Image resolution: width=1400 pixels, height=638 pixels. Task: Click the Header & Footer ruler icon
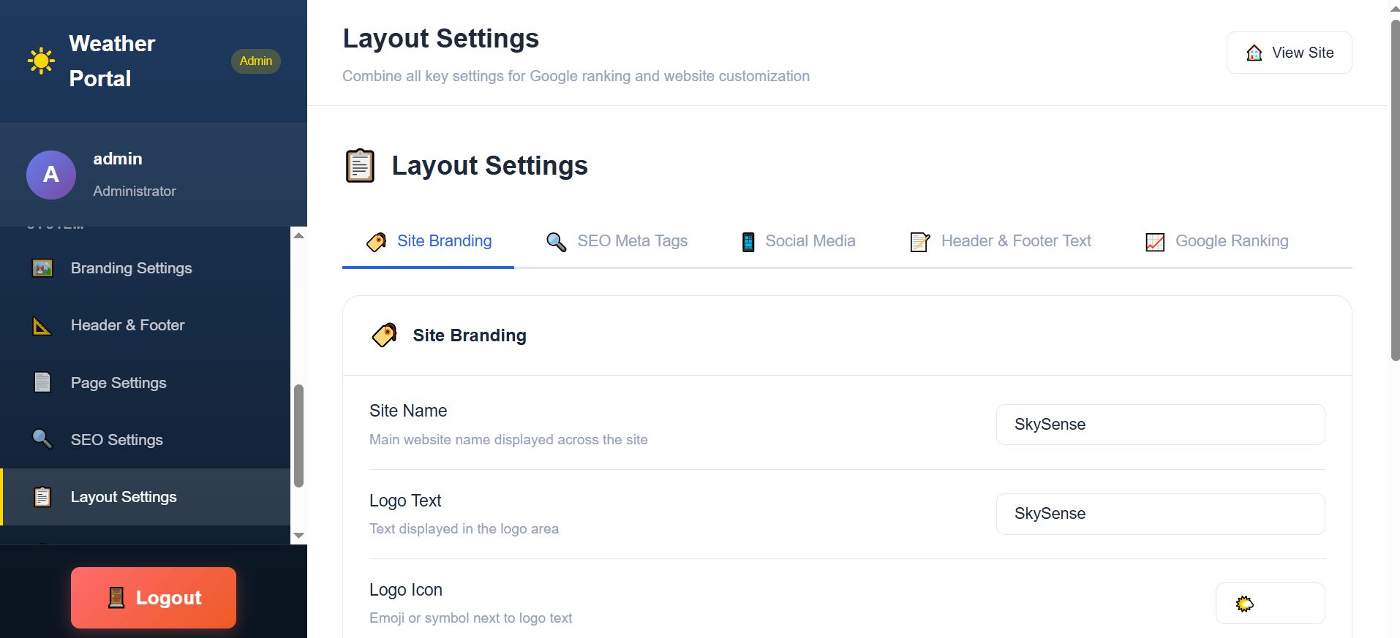point(42,326)
